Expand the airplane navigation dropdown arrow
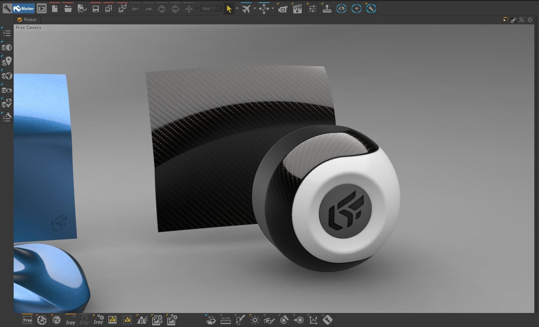Screen dimensions: 539x327 coord(255,8)
